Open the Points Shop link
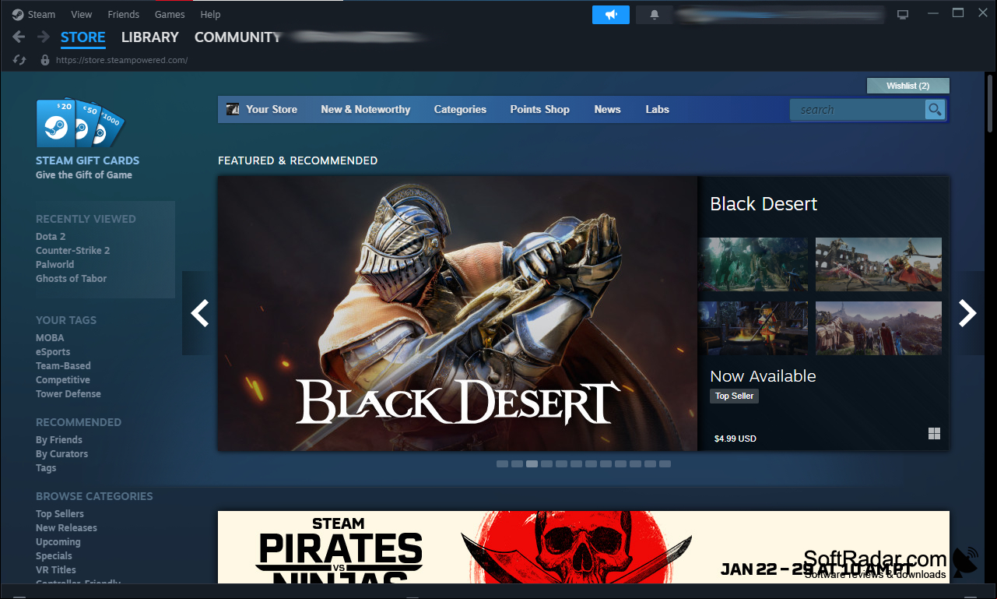997x599 pixels. [x=540, y=110]
